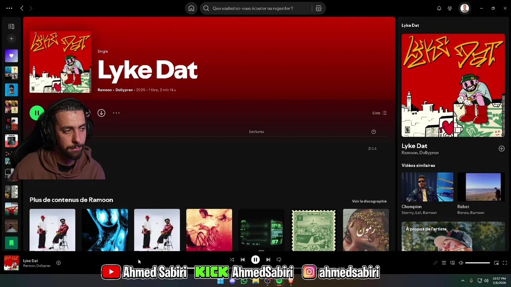Open Brave browser from the taskbar
Image resolution: width=511 pixels, height=287 pixels.
tap(291, 281)
